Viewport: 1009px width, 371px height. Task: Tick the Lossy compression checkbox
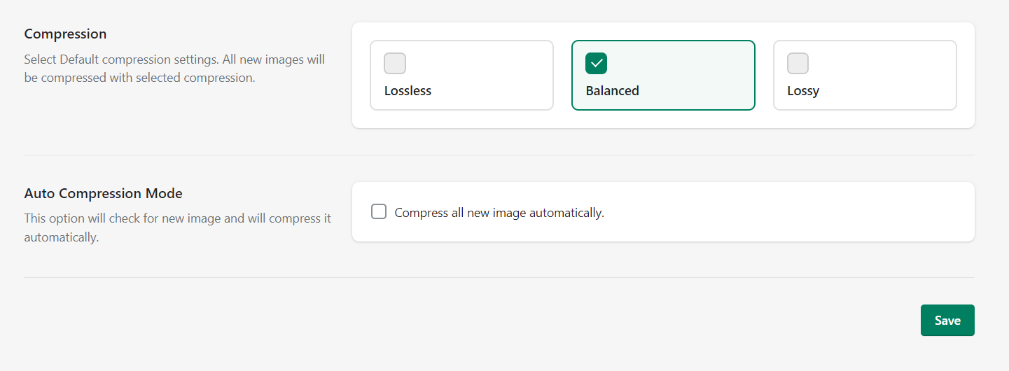[x=798, y=63]
